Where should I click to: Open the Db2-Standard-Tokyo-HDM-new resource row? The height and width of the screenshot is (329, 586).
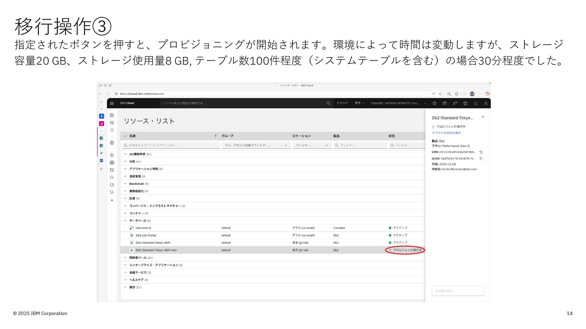tap(156, 250)
